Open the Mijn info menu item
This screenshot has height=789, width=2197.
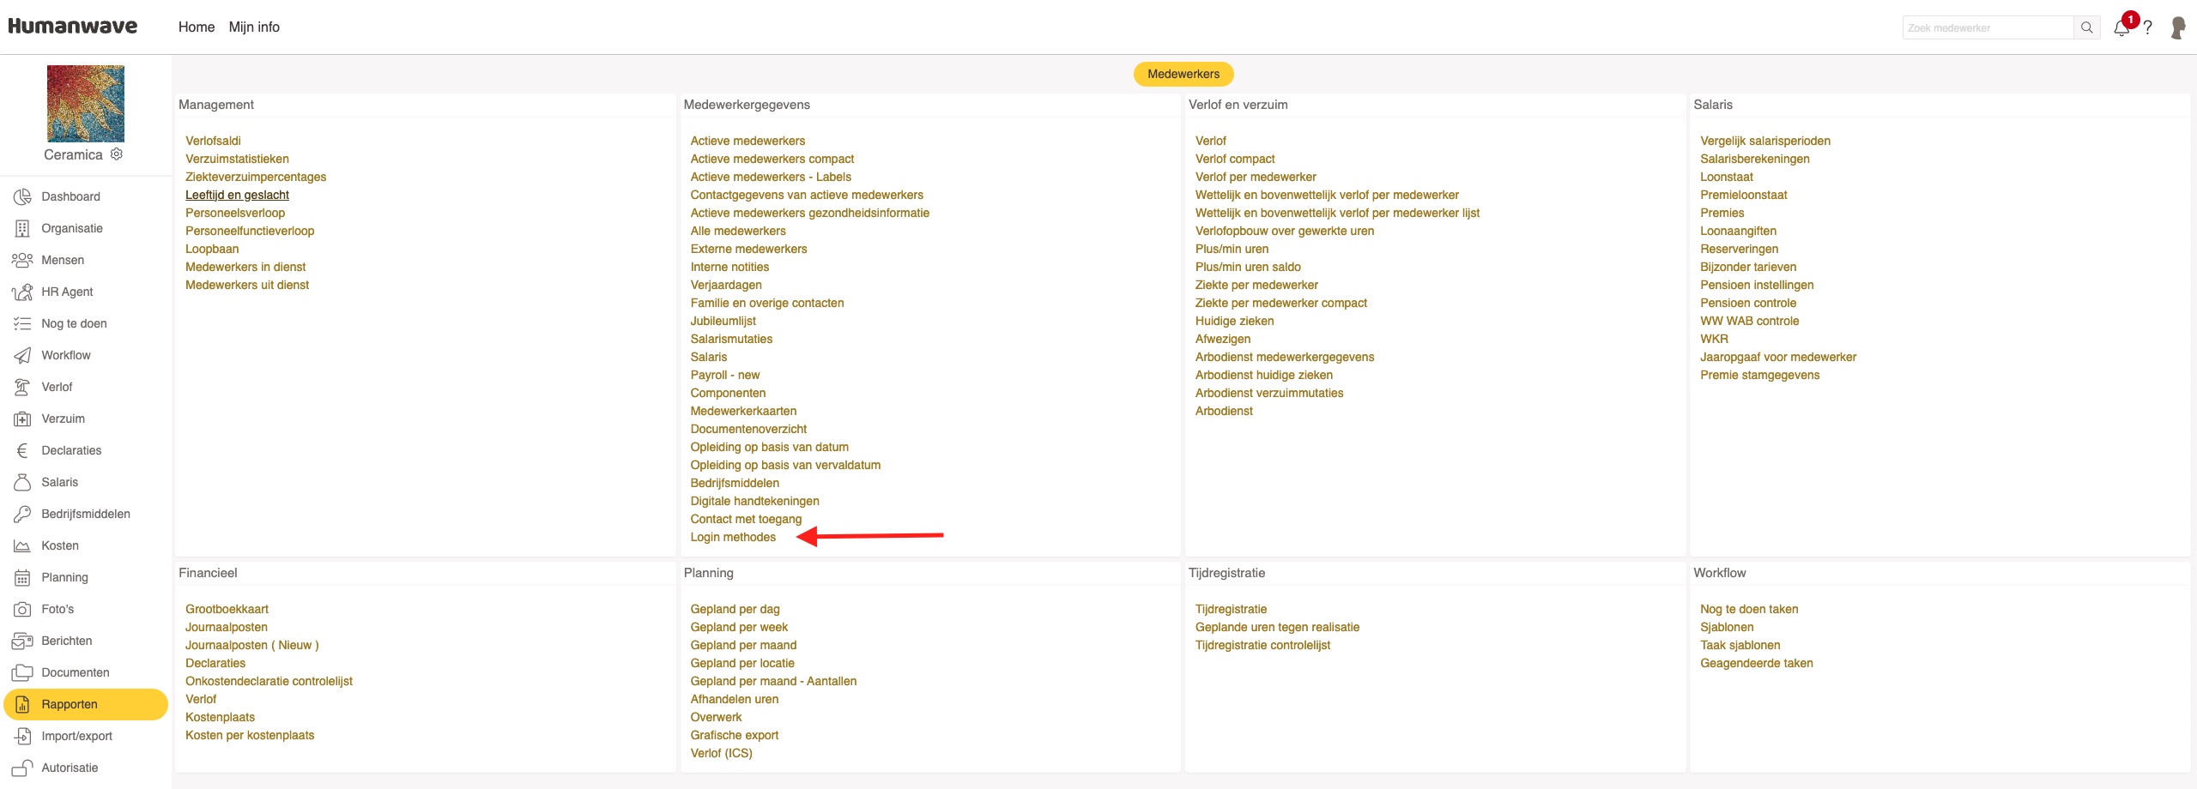tap(253, 27)
